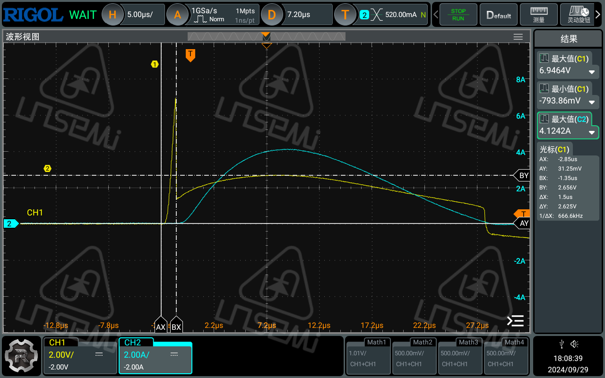Toggle the STOP/RUN acquisition button

(x=458, y=15)
